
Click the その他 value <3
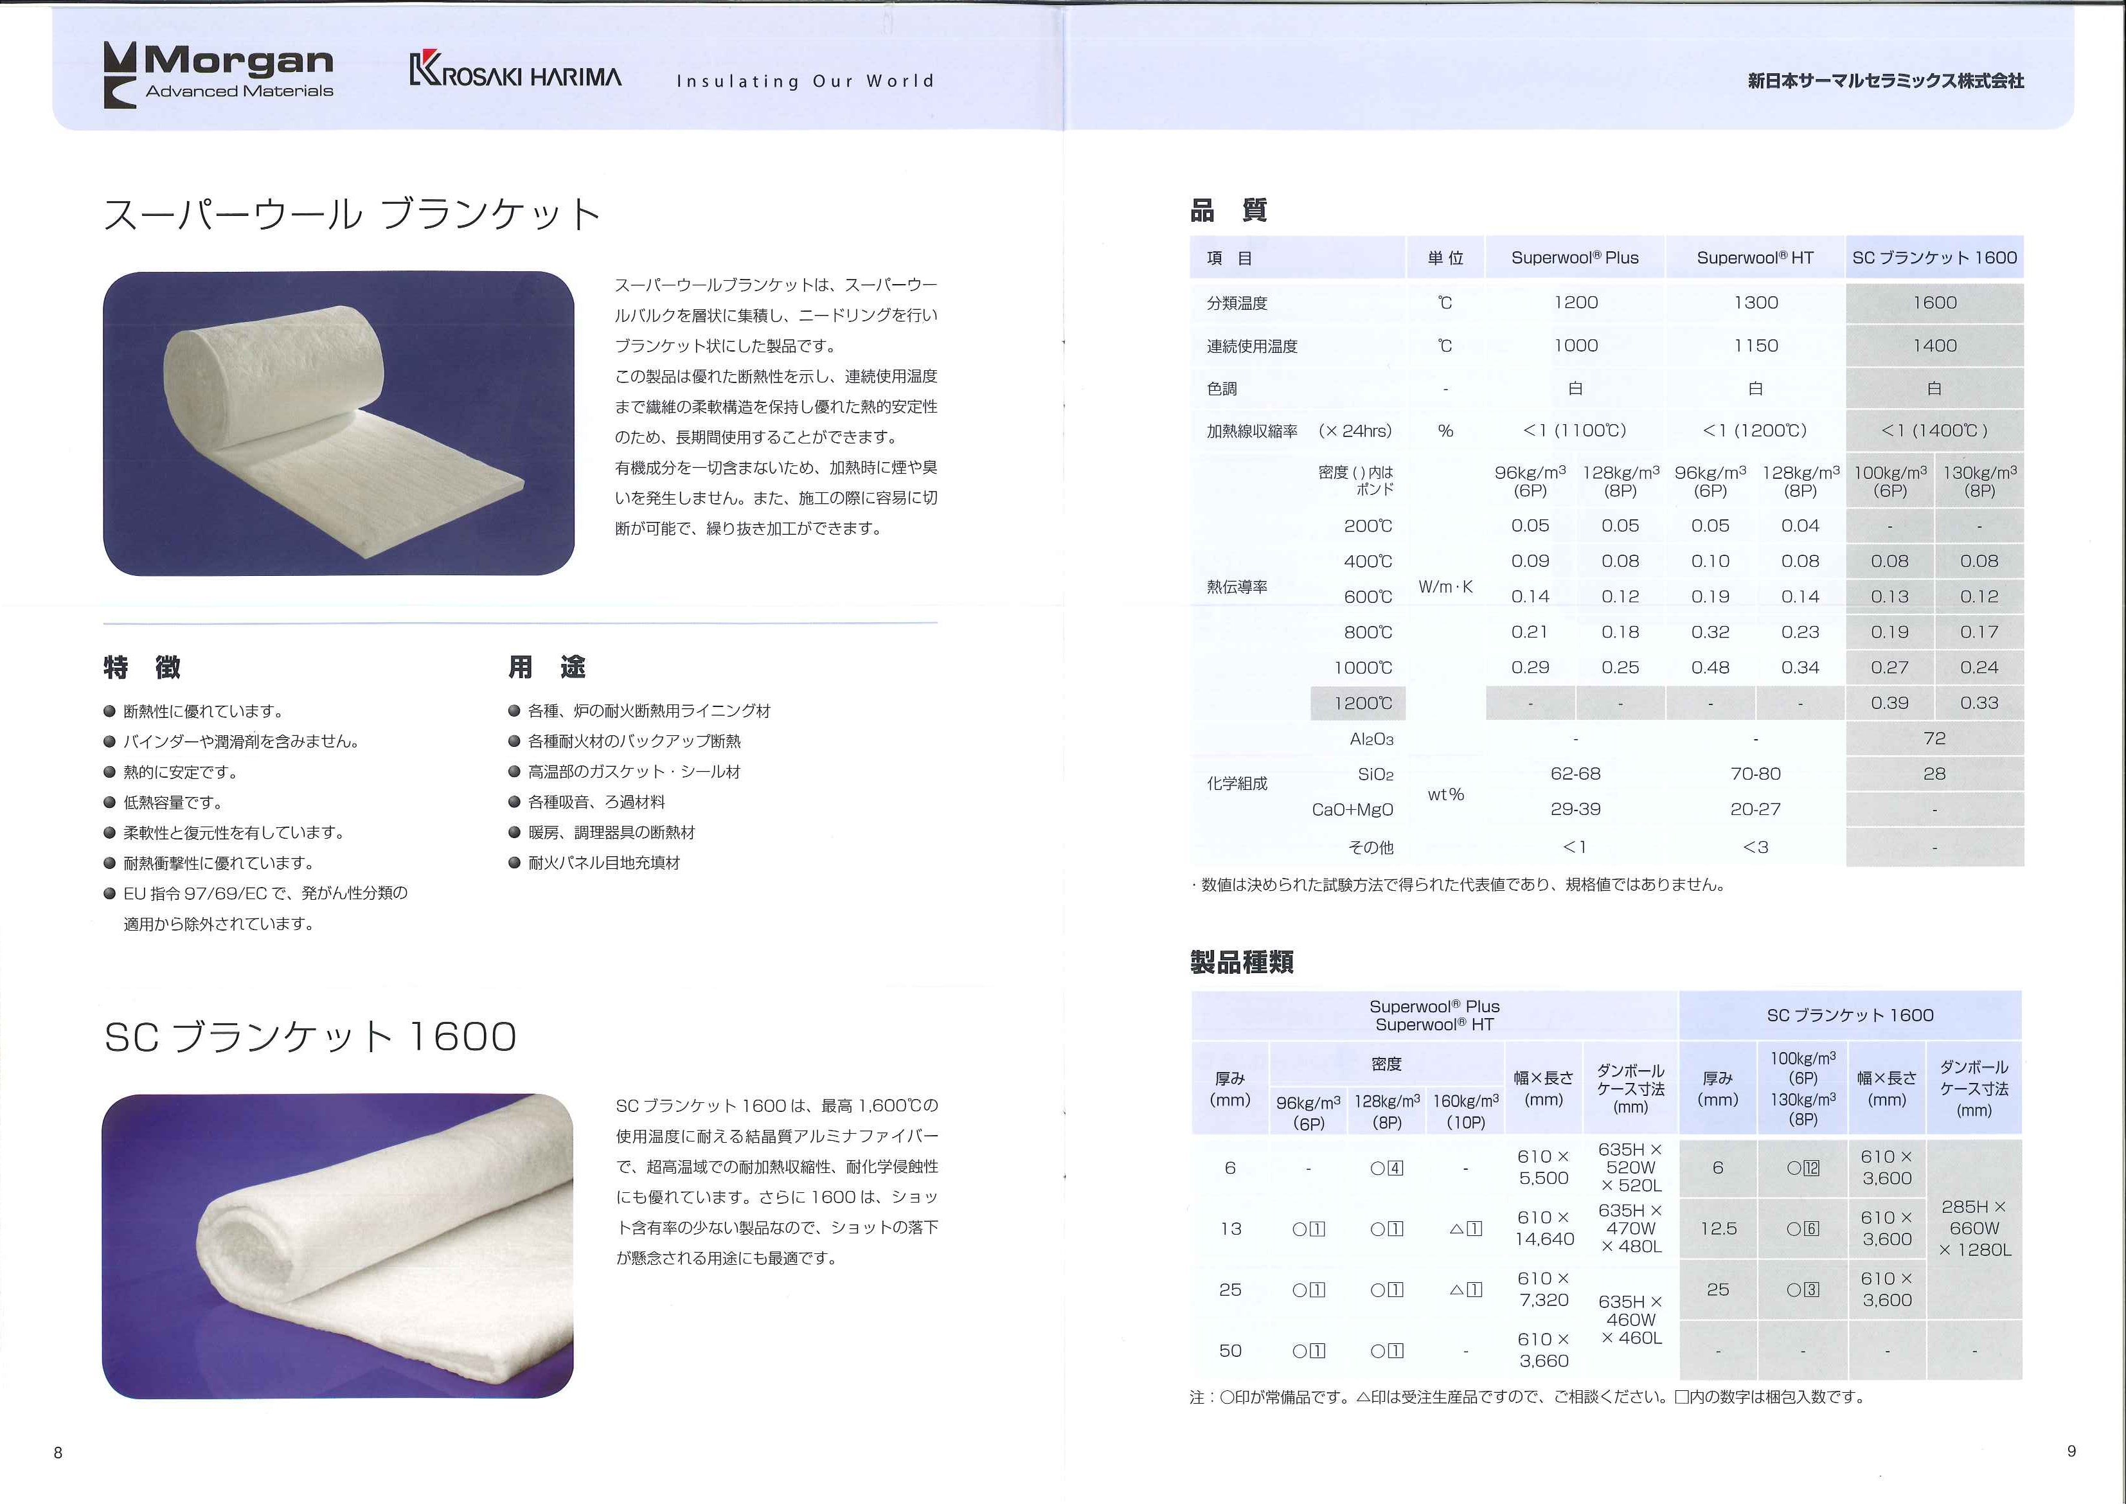1755,847
